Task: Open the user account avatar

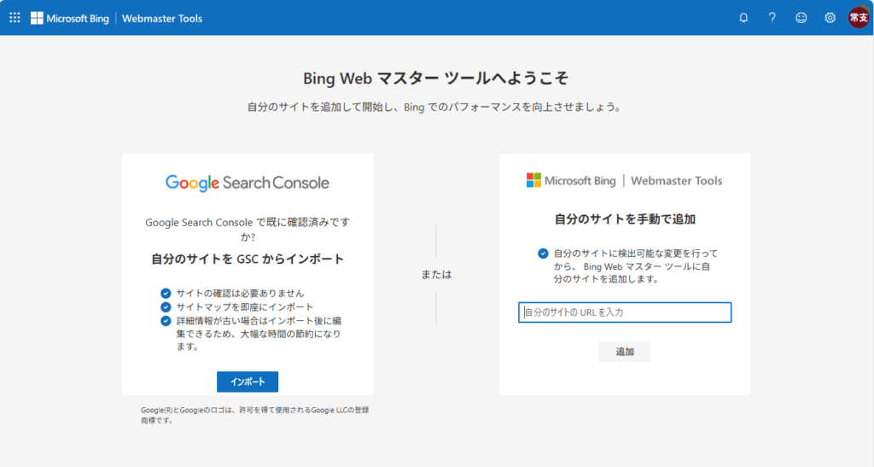Action: (x=859, y=18)
